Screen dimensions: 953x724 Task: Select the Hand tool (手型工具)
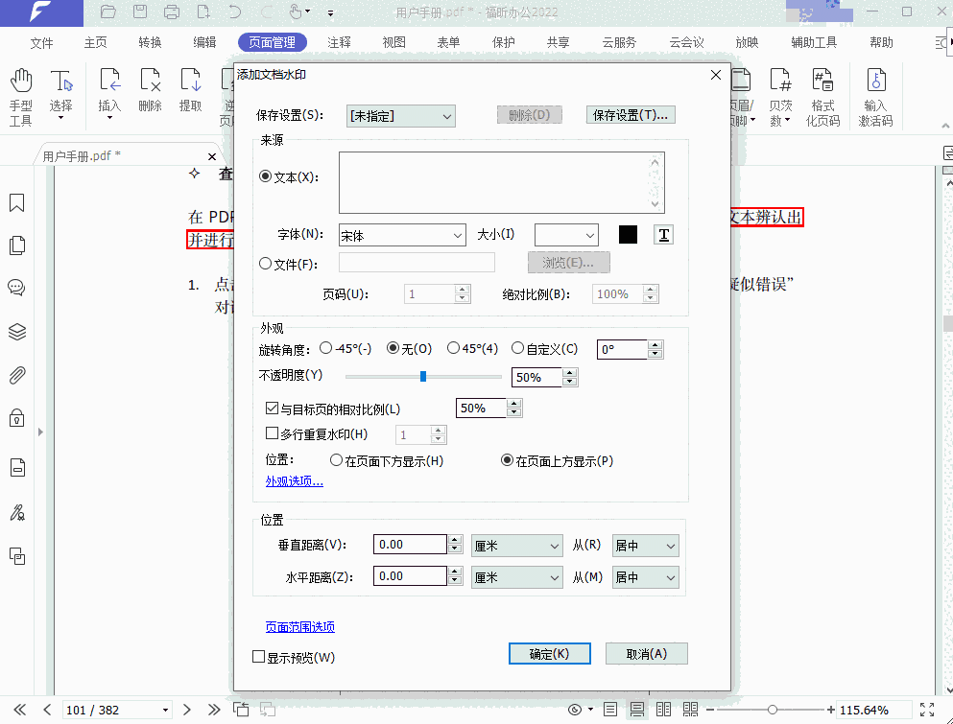20,97
